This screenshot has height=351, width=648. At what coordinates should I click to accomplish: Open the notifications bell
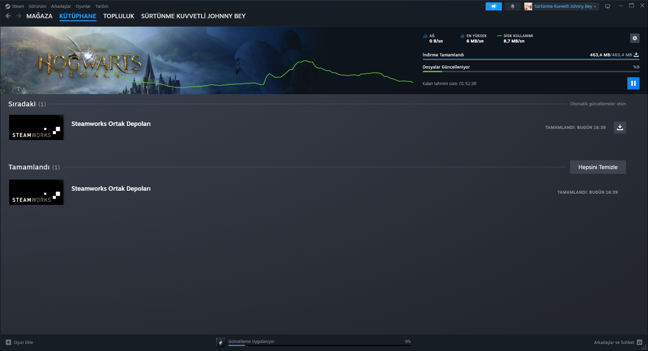(x=512, y=6)
